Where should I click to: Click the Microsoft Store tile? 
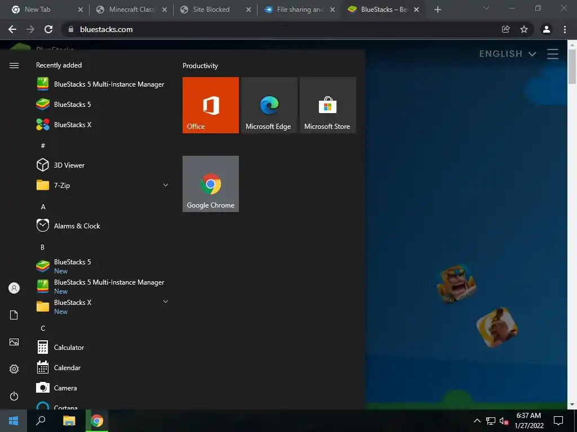(328, 105)
